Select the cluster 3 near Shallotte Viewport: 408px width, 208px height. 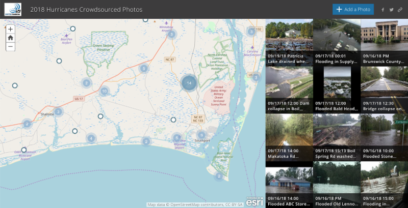click(x=59, y=112)
